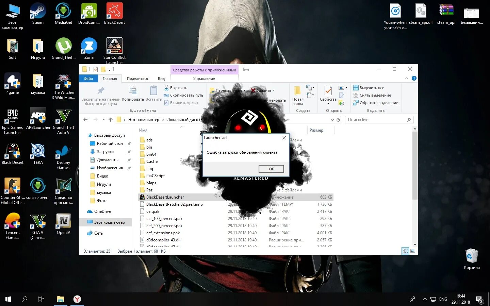Open the Управление ribbon tab
This screenshot has width=490, height=306.
coord(204,79)
